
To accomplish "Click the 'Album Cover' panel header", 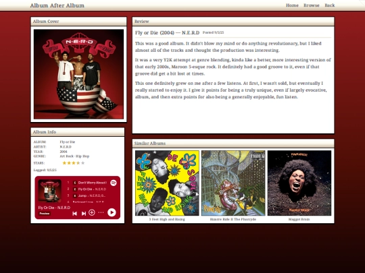I will (x=78, y=22).
